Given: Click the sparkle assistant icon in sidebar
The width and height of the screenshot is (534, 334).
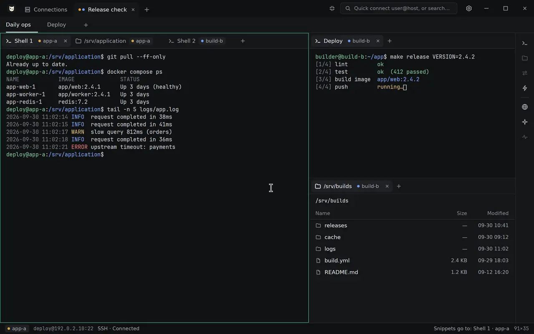Looking at the screenshot, I should [x=525, y=122].
